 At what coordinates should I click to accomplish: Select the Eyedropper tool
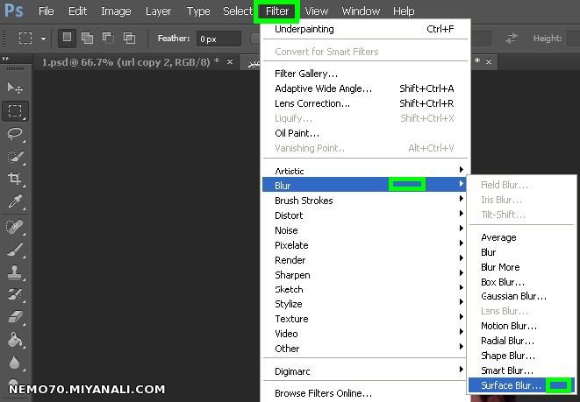click(15, 201)
